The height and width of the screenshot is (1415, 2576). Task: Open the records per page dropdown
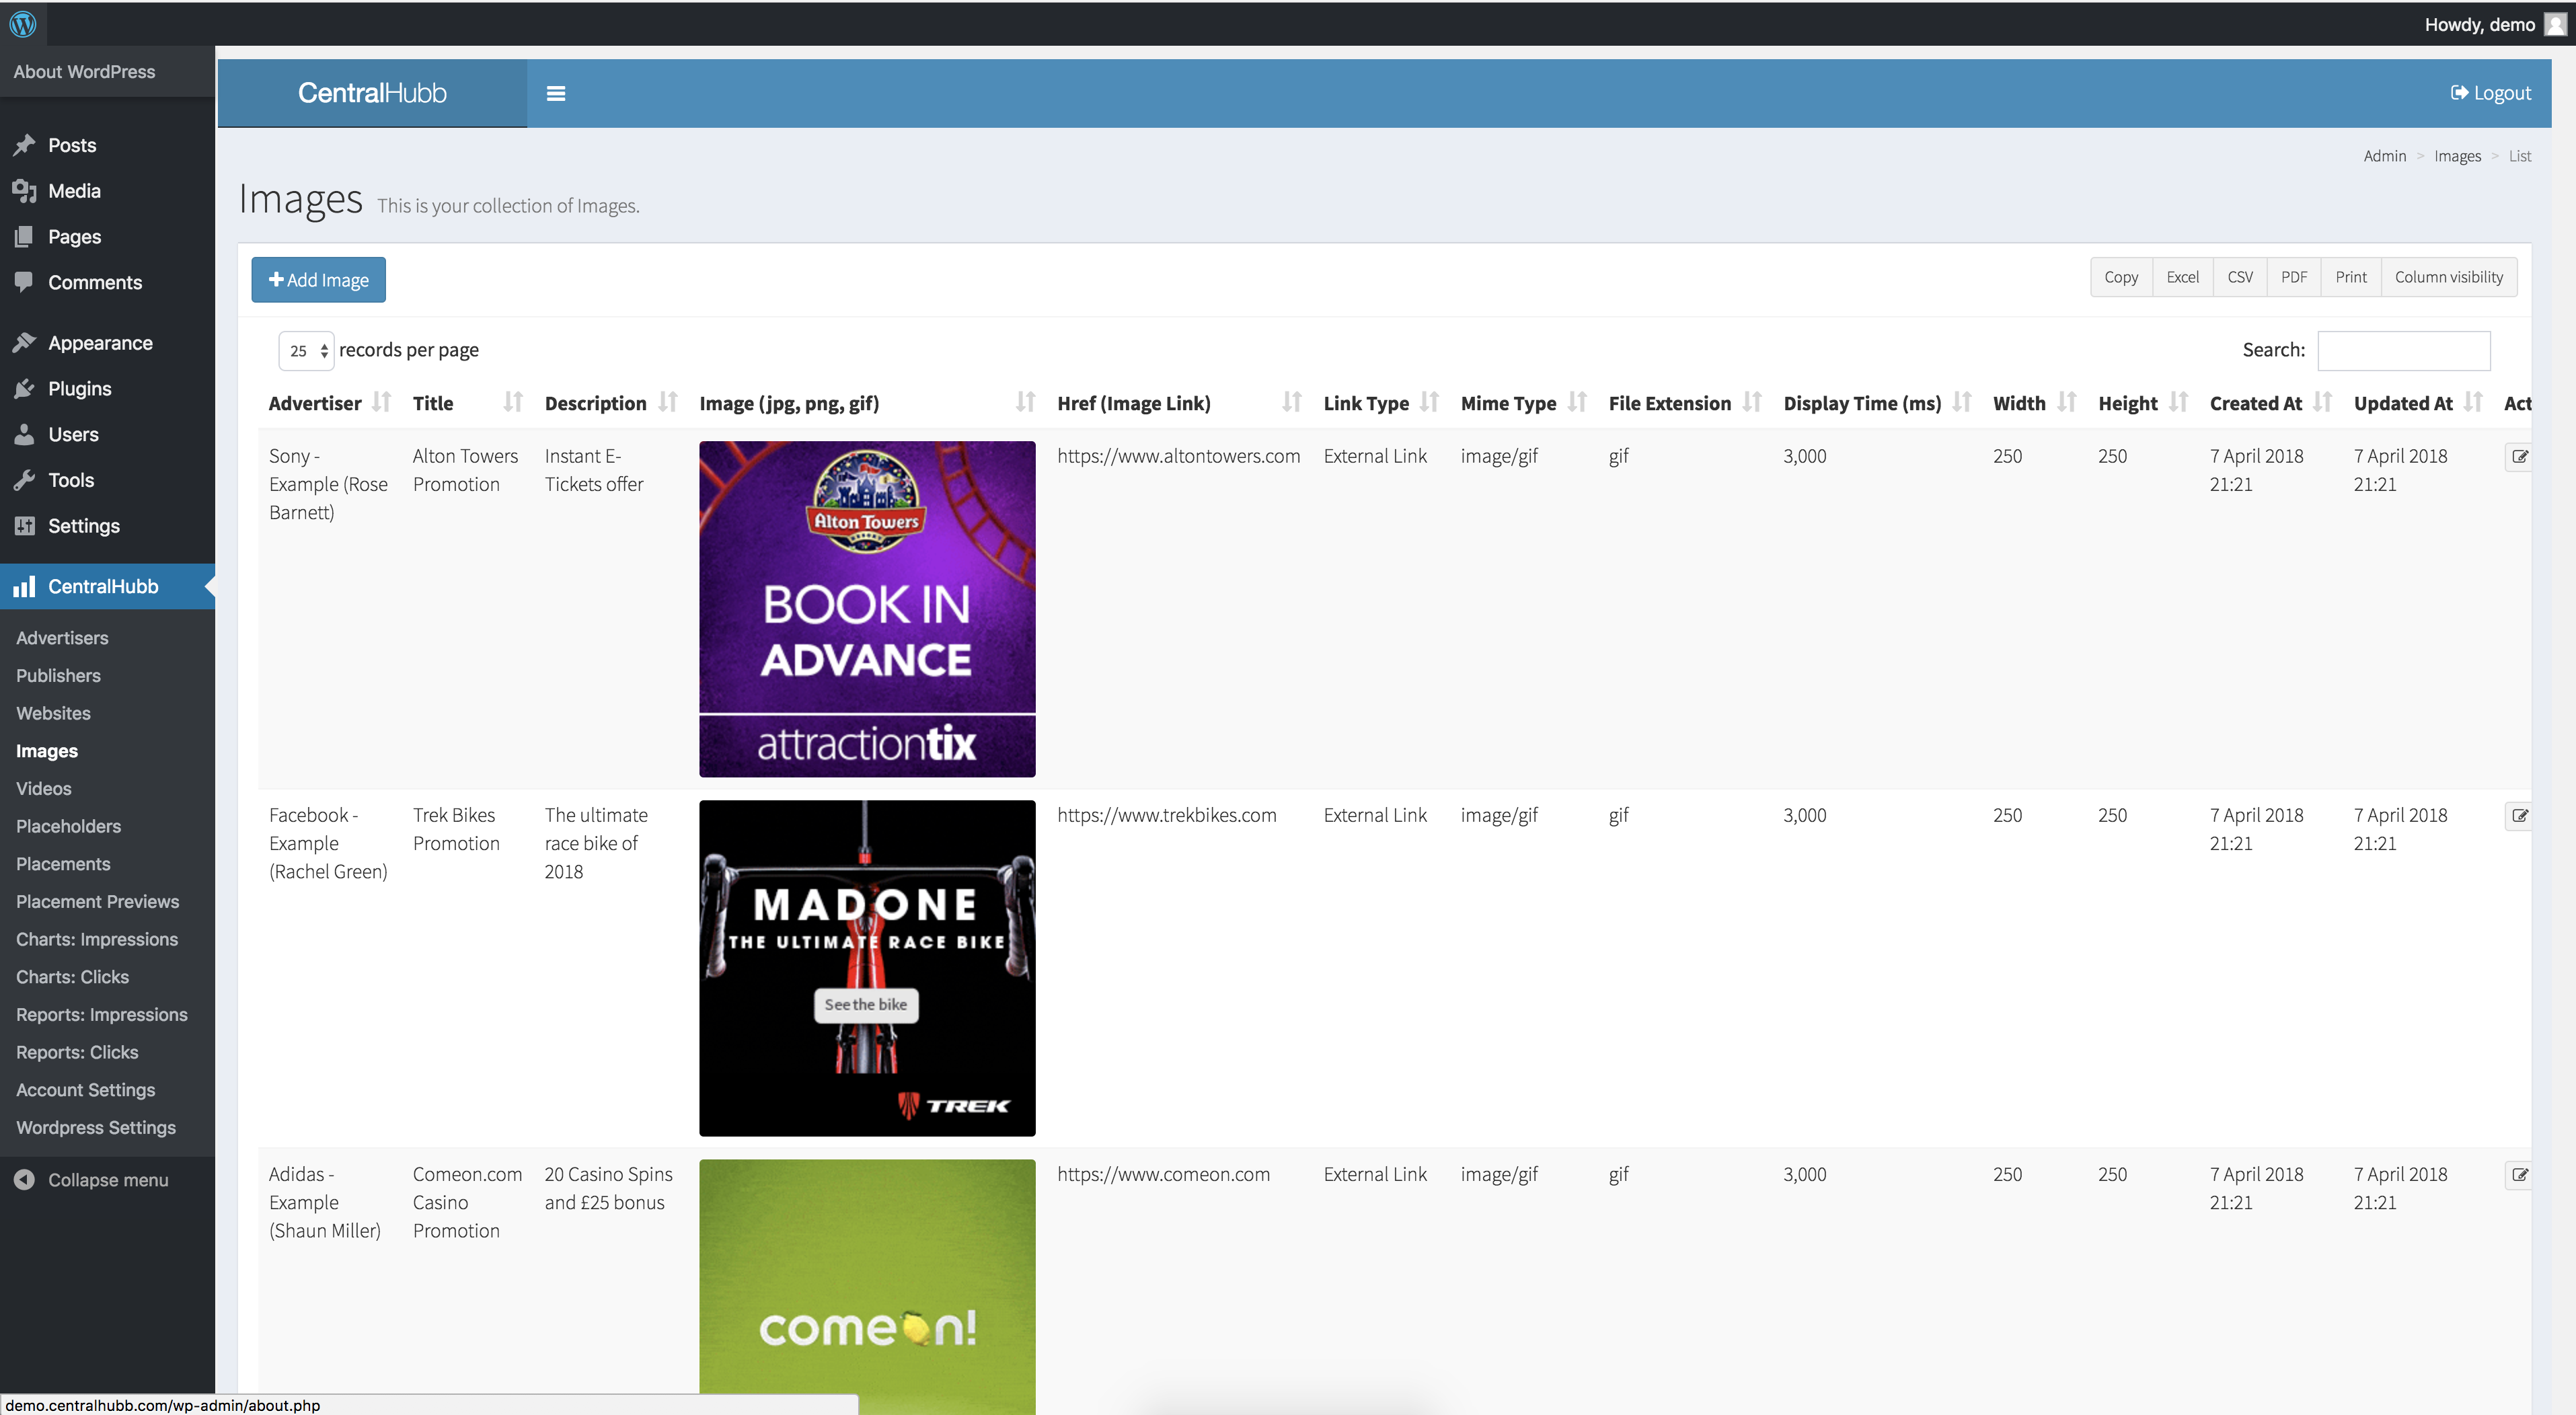coord(307,351)
